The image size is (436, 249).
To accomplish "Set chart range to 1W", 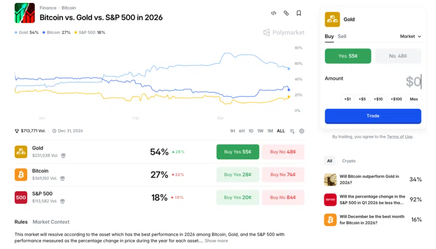I will click(x=260, y=131).
